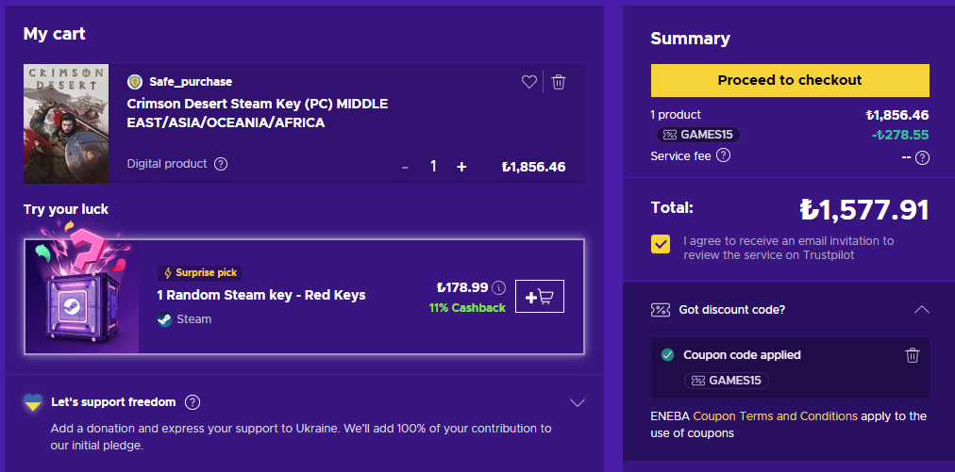
Task: Toggle Trustpilot email invitation checkbox
Action: [x=661, y=244]
